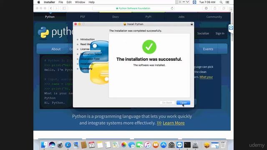267x150 pixels.
Task: Follow the Learn More link
Action: [174, 123]
